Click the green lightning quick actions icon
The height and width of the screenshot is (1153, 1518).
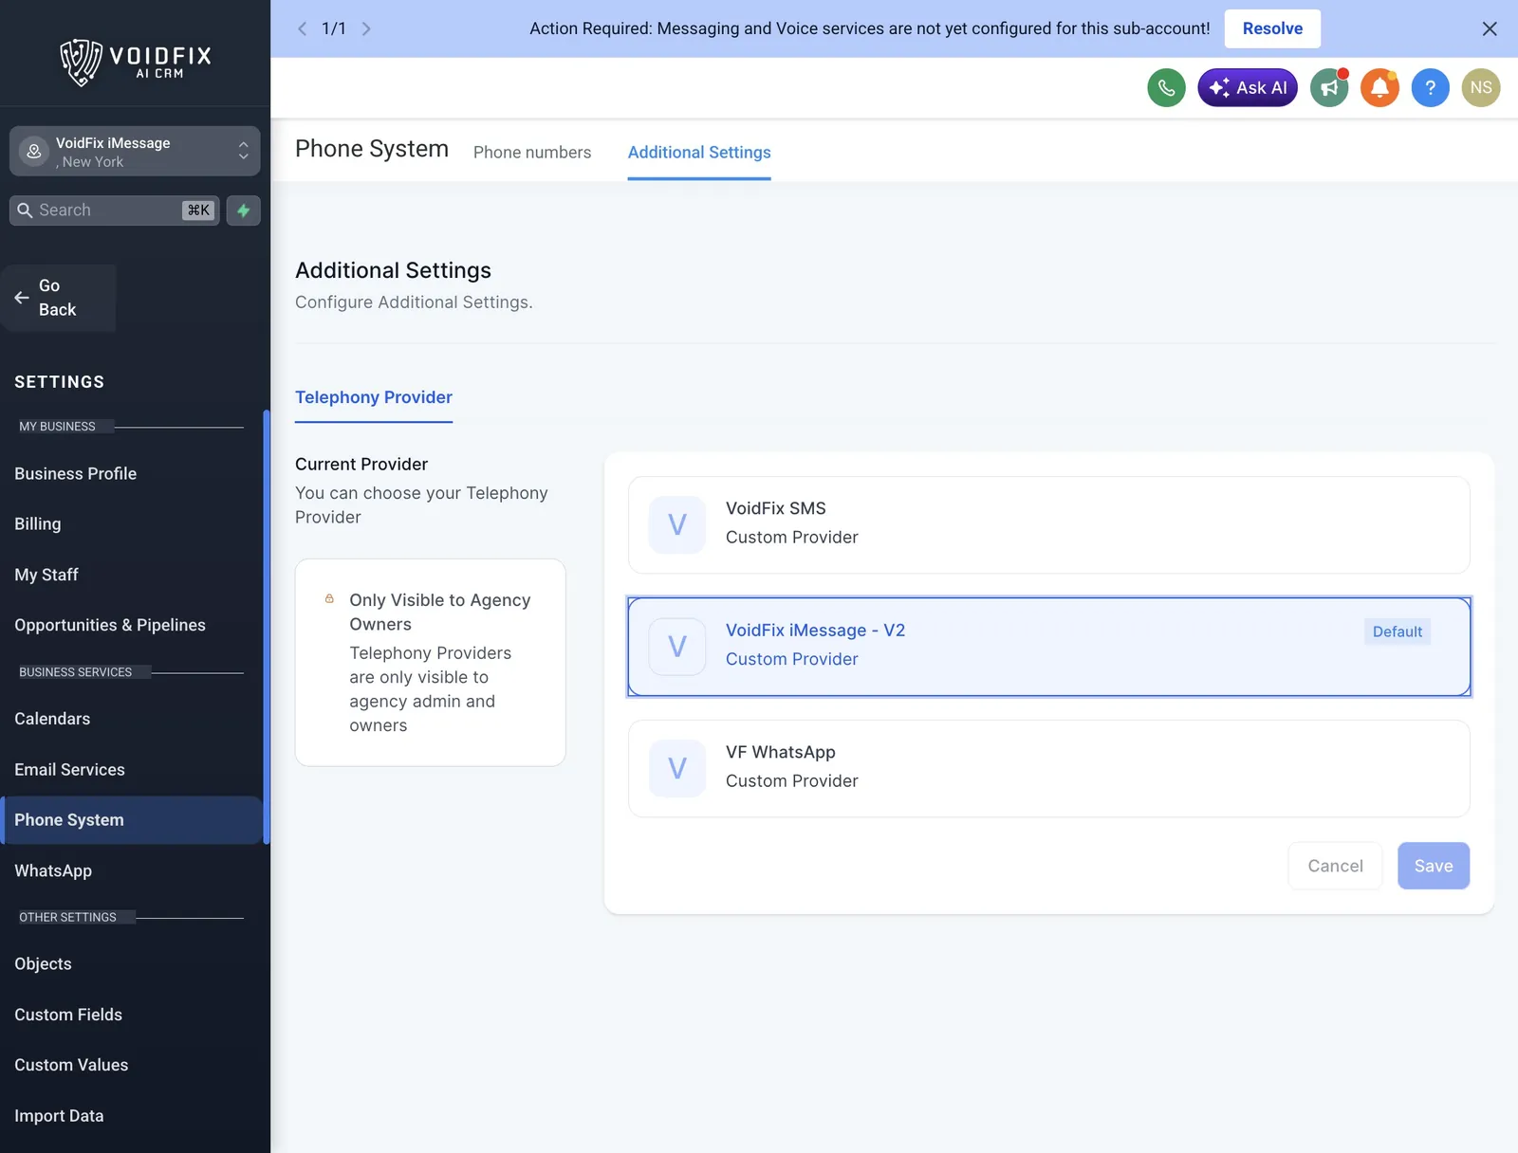[x=244, y=210]
